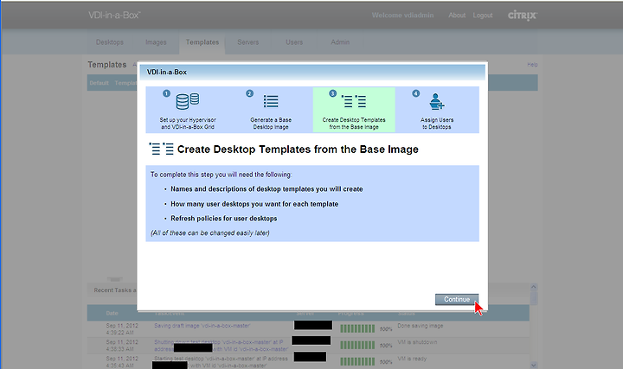This screenshot has height=369, width=623.
Task: Select the Assign Users to Desktops person icon
Action: (x=437, y=101)
